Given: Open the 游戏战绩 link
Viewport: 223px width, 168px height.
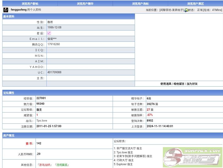Looking at the screenshot, I should tap(45, 165).
